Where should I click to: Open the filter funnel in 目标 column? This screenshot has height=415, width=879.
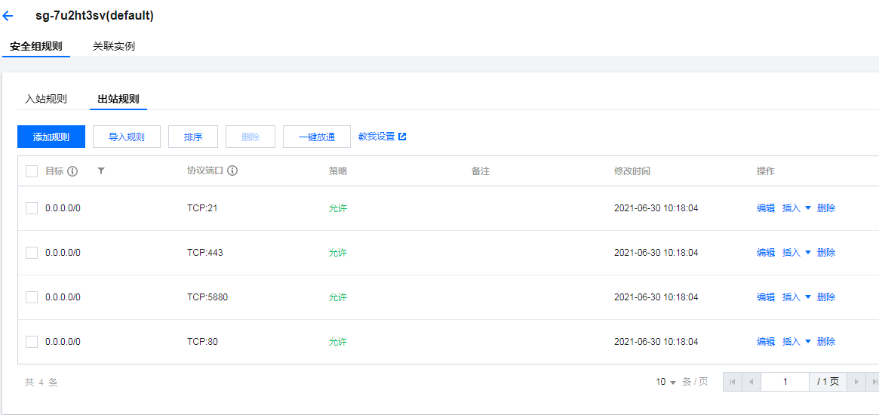coord(101,171)
